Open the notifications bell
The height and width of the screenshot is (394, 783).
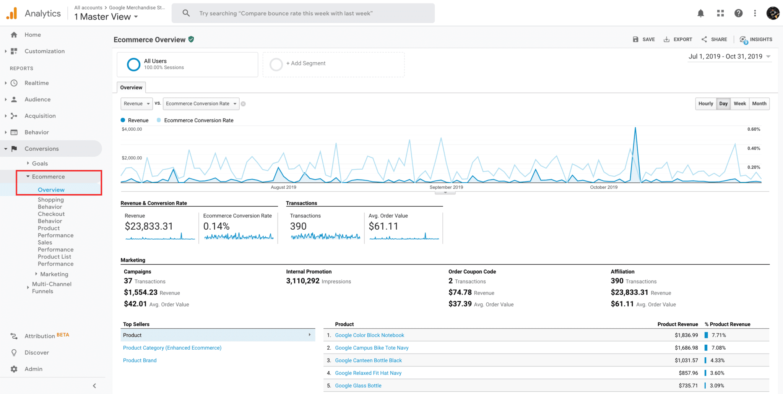point(700,13)
